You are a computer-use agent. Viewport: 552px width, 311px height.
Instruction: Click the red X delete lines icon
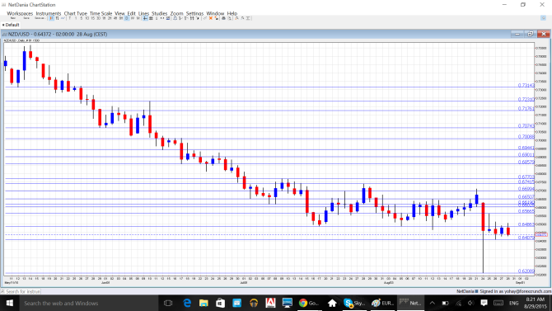tap(211, 18)
